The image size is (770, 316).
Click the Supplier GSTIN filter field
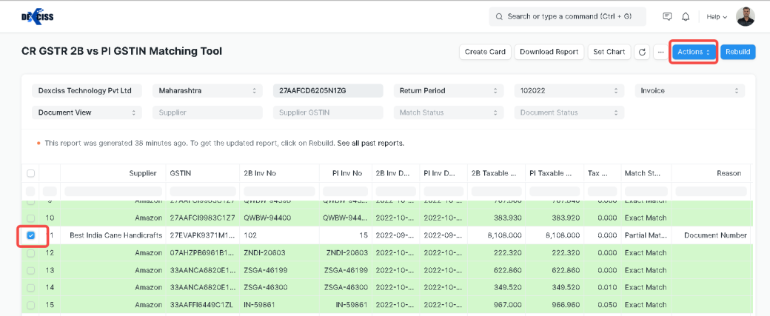point(327,112)
